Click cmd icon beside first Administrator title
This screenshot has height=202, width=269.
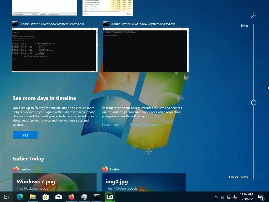tap(15, 24)
